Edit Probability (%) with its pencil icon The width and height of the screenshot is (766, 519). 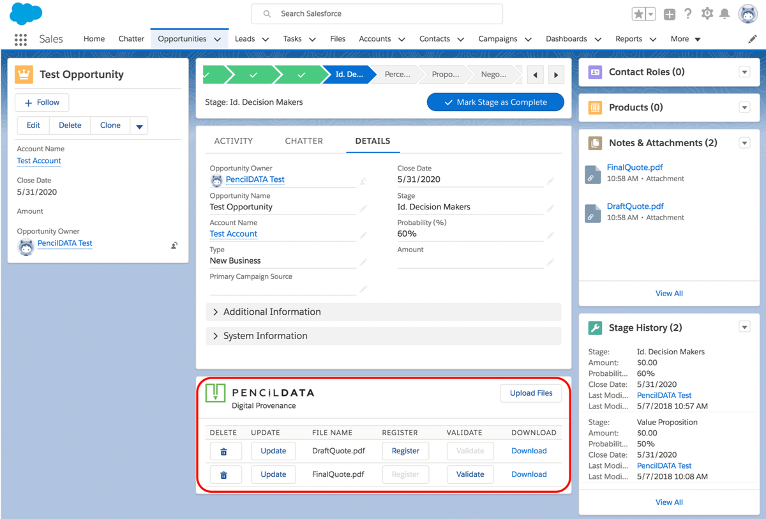click(x=550, y=236)
